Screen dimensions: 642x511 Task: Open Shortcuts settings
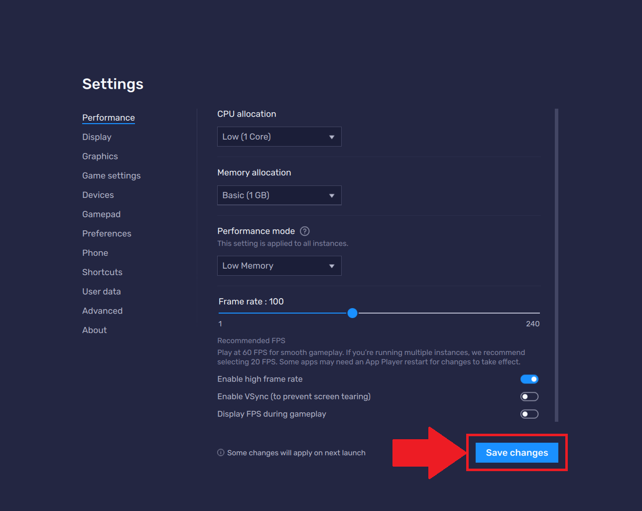(102, 272)
